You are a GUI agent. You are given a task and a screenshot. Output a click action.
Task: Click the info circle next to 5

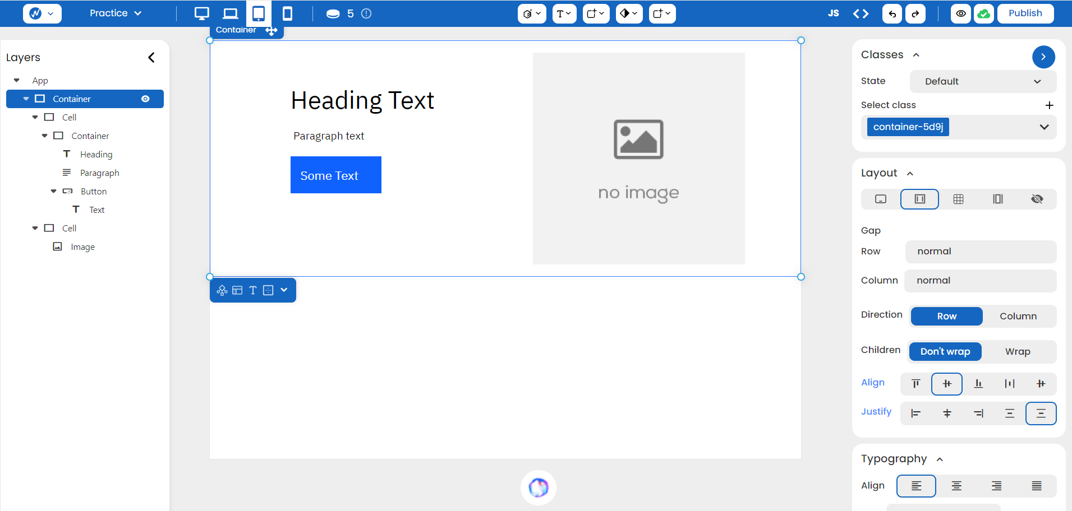point(366,13)
